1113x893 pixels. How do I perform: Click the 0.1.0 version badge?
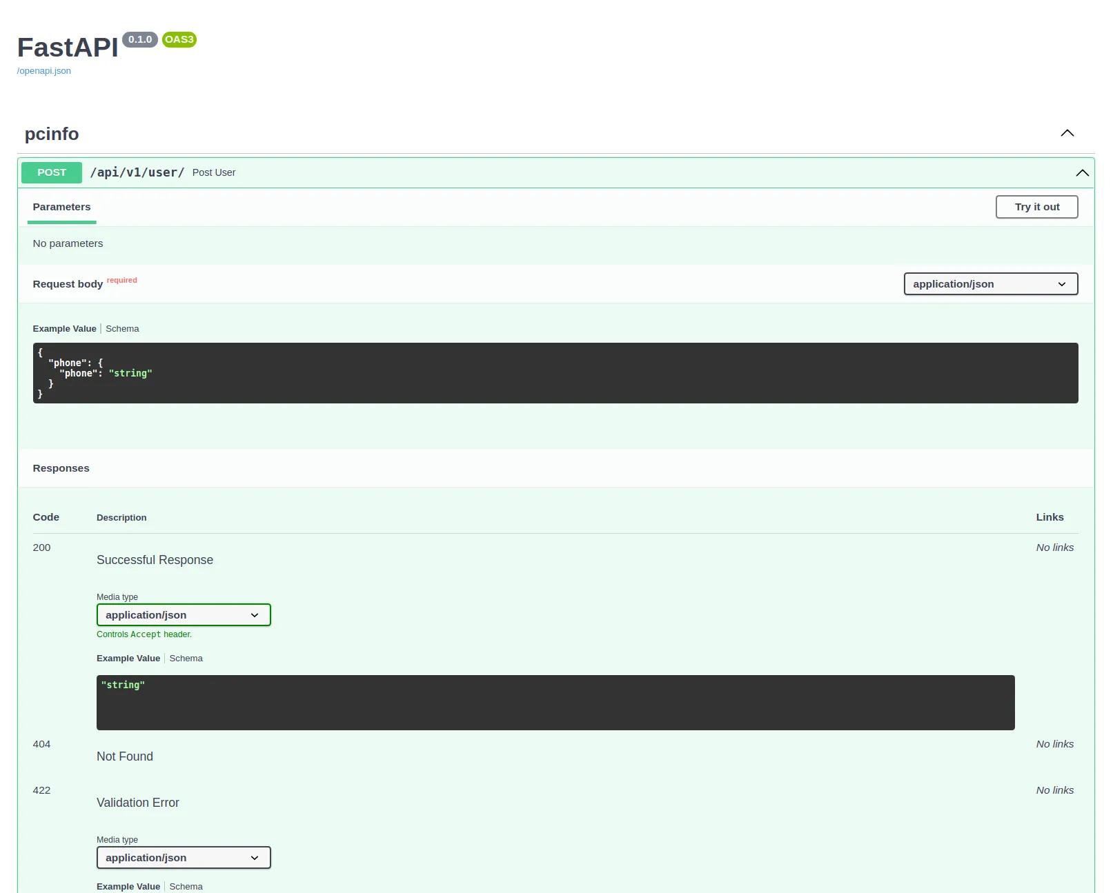click(x=140, y=39)
